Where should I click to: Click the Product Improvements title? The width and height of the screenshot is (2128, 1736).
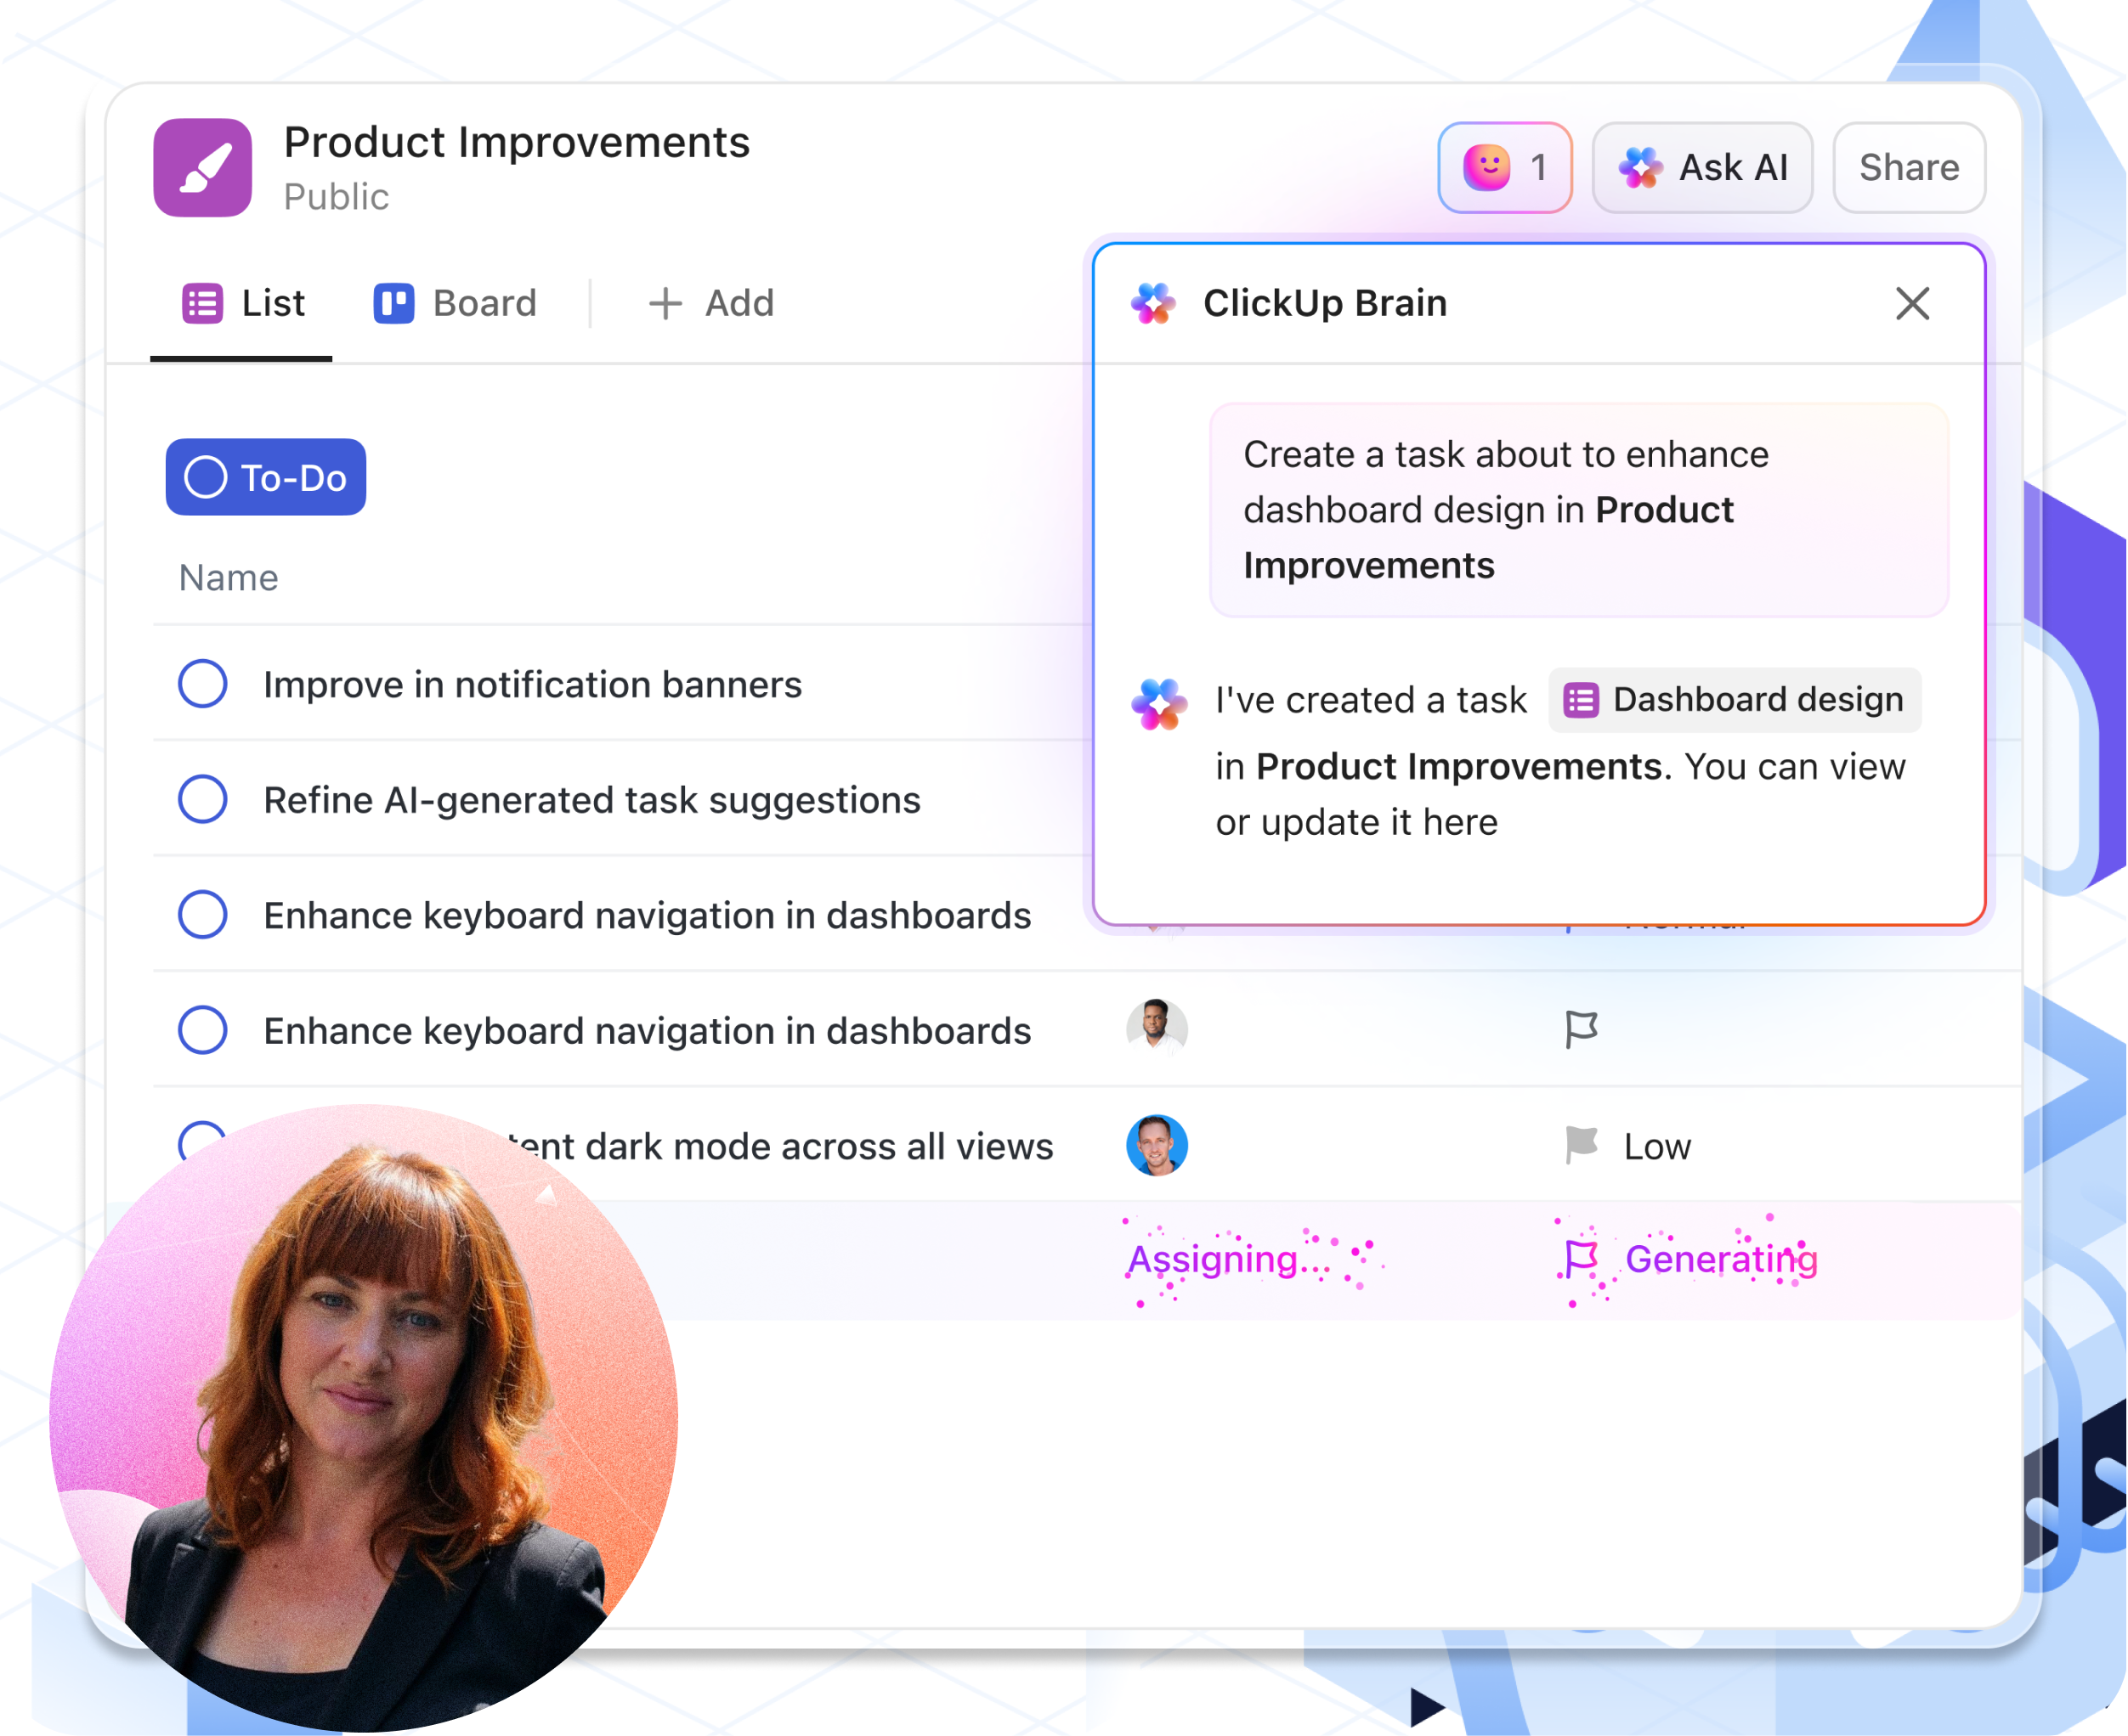pyautogui.click(x=516, y=142)
